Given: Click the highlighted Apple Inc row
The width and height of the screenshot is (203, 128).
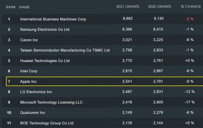Looking at the screenshot, I should (x=105, y=81).
